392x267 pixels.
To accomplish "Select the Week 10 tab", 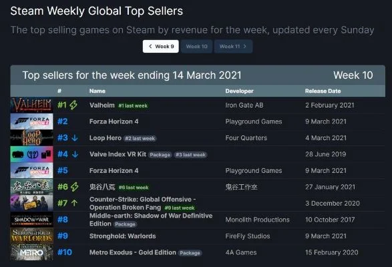I will click(x=197, y=46).
